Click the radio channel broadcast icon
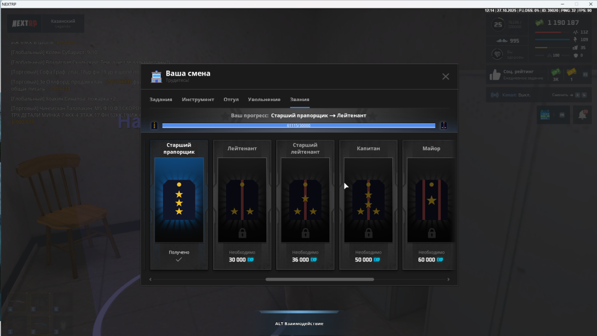Image resolution: width=597 pixels, height=336 pixels. [495, 95]
